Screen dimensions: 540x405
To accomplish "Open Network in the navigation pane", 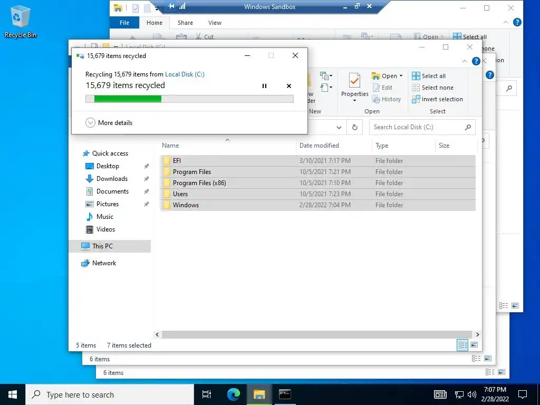I will (x=99, y=263).
